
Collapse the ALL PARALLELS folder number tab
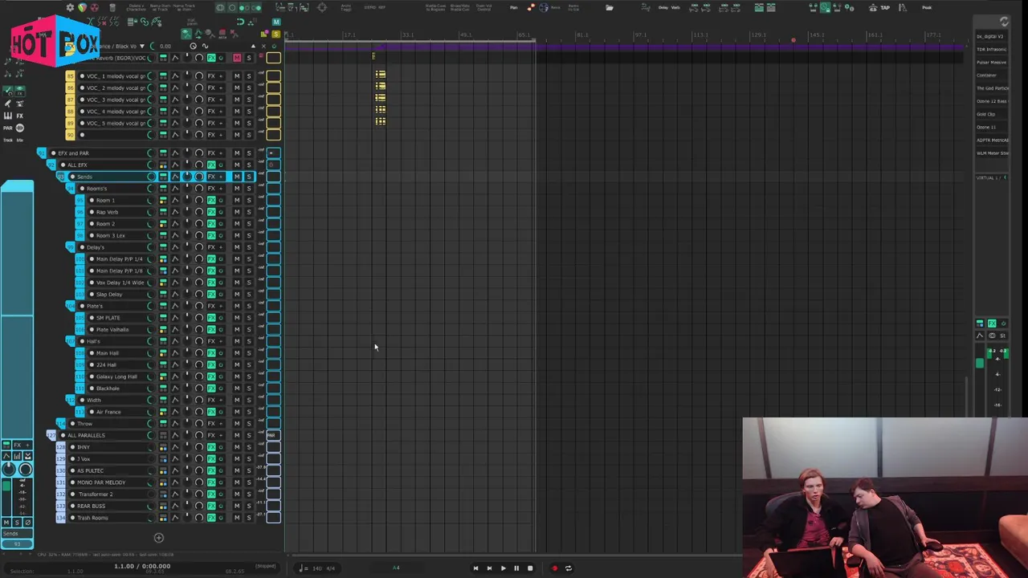coord(51,435)
